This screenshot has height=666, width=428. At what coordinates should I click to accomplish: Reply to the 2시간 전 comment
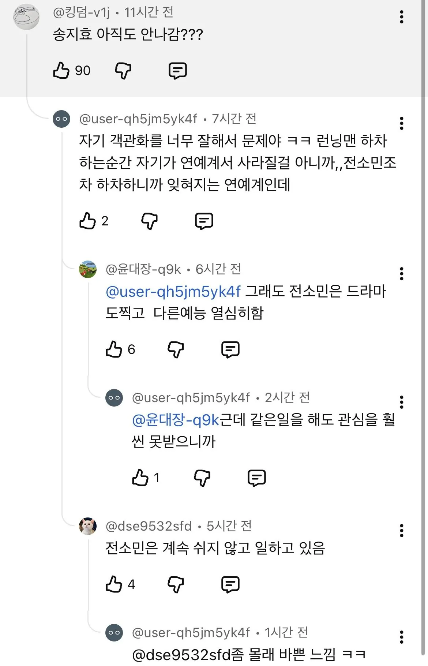(x=257, y=478)
